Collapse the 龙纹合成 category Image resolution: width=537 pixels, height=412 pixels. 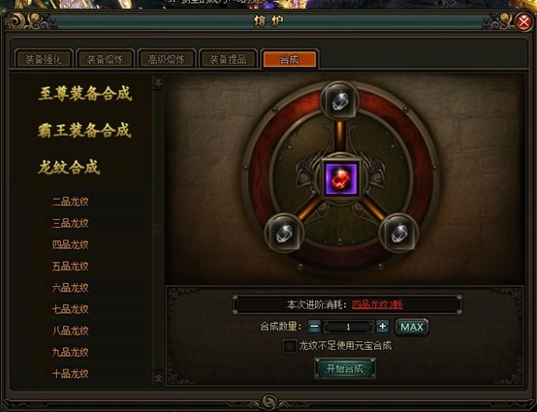(69, 167)
